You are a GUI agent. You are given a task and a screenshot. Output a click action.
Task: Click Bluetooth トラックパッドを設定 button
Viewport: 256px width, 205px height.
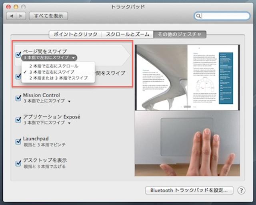(x=189, y=191)
